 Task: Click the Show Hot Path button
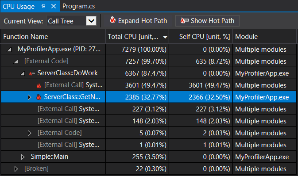(207, 21)
